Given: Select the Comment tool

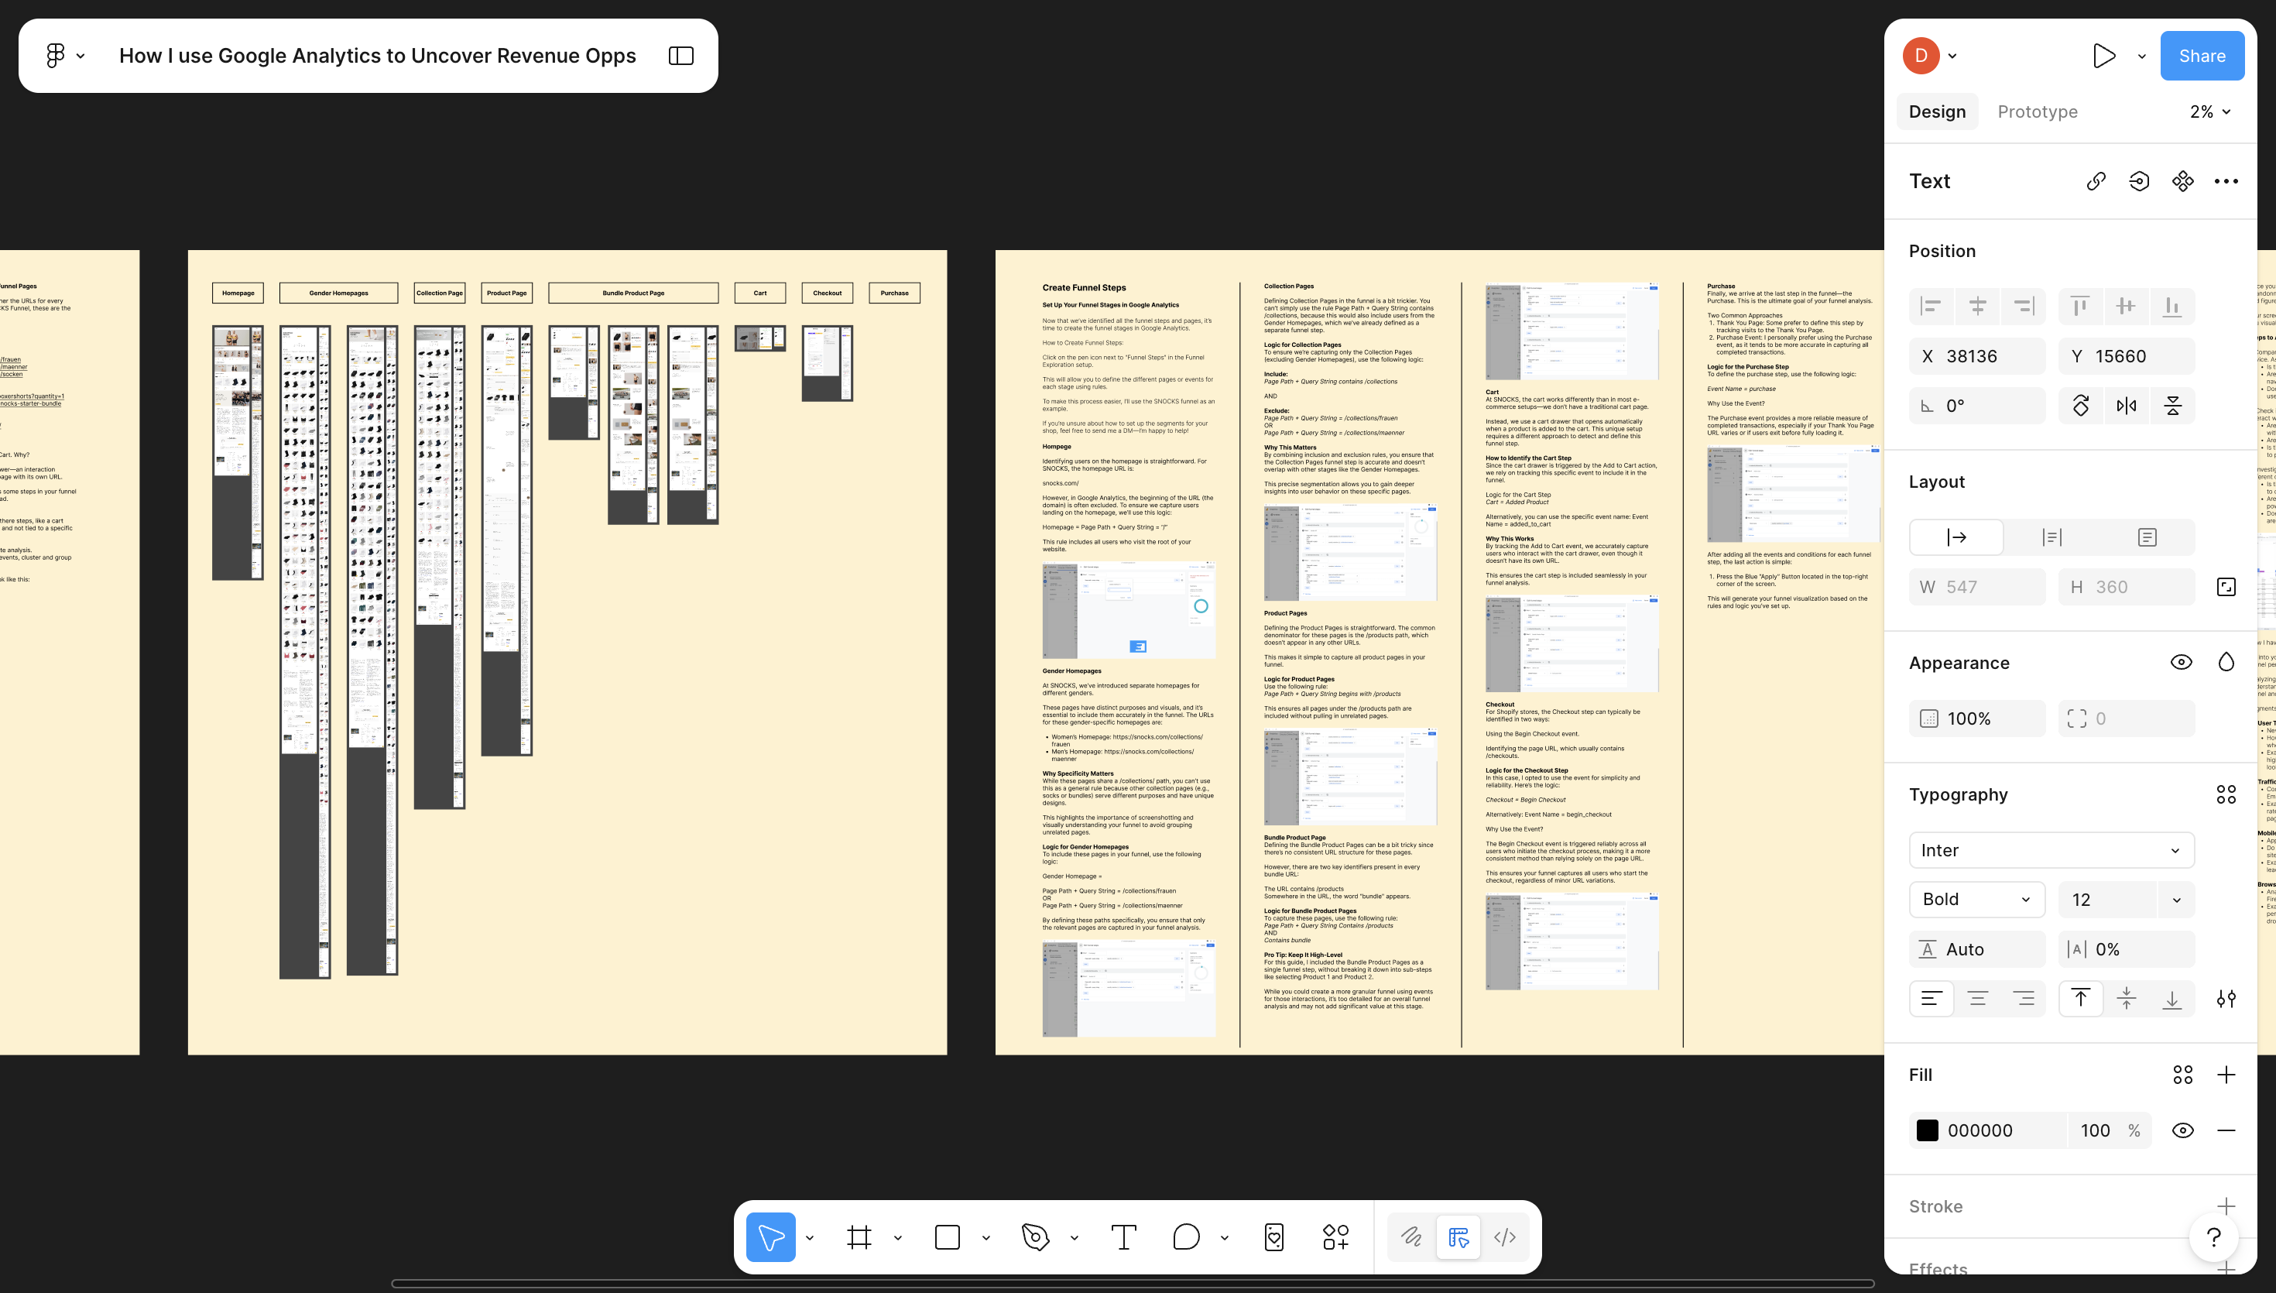Looking at the screenshot, I should pyautogui.click(x=1186, y=1237).
